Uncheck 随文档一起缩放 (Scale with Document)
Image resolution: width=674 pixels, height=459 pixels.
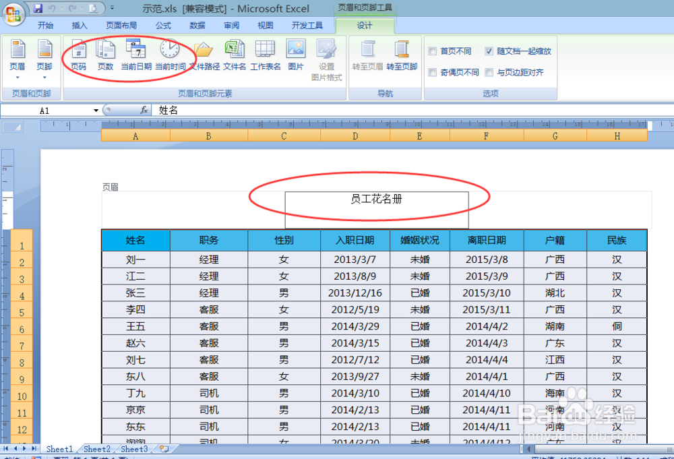[488, 51]
